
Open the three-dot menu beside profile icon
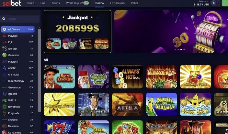[x=218, y=3]
